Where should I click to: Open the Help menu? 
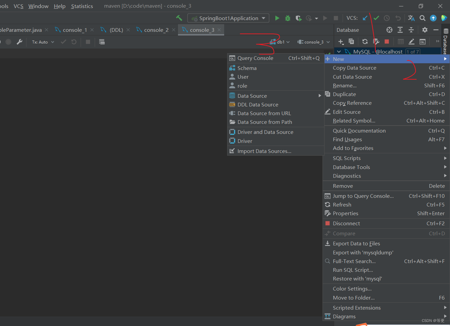[x=60, y=6]
